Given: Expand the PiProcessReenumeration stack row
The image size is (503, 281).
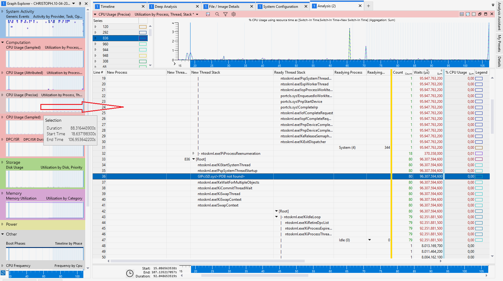Looking at the screenshot, I should pyautogui.click(x=193, y=153).
